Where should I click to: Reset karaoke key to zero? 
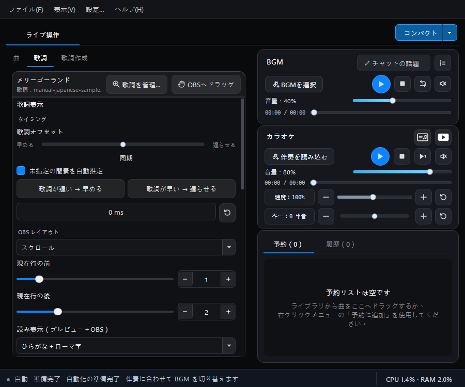pos(443,216)
